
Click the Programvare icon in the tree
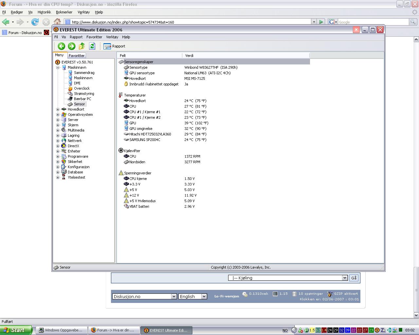[x=64, y=156]
